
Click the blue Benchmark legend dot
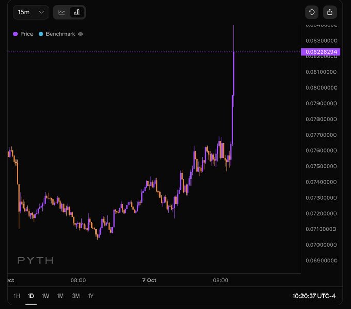click(41, 34)
